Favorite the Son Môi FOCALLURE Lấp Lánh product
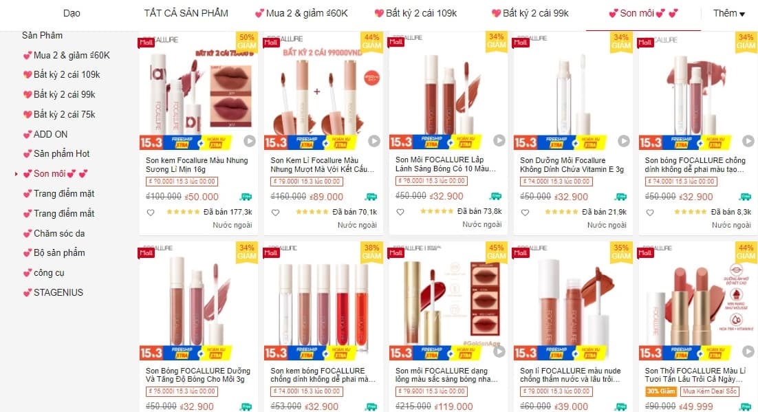Screen dimensions: 758x412 coord(400,212)
